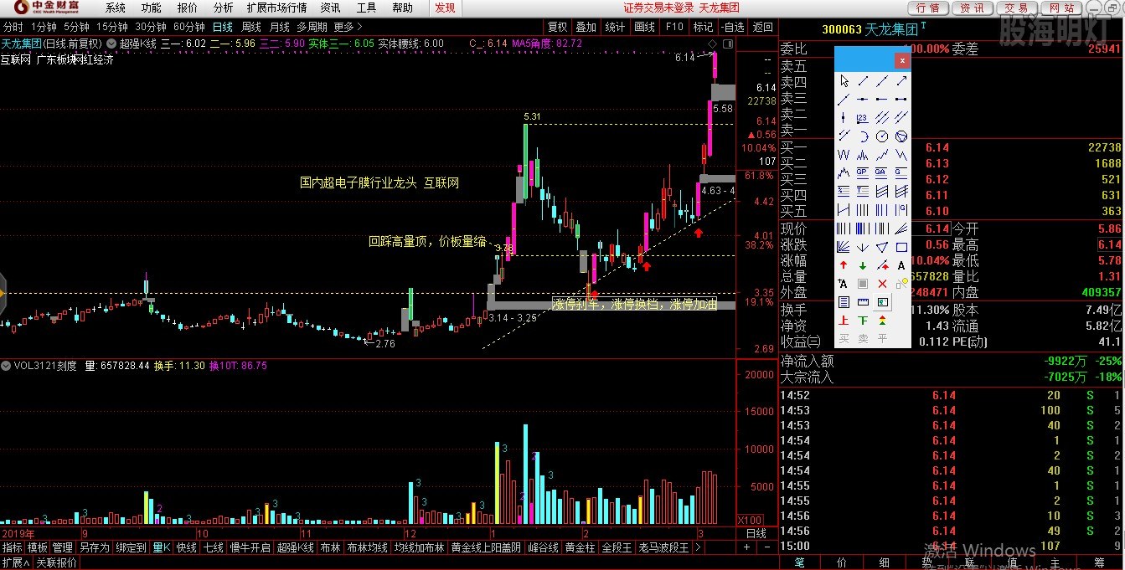The width and height of the screenshot is (1125, 570).
Task: Expand the 扩展 panel at bottom left
Action: tap(15, 562)
